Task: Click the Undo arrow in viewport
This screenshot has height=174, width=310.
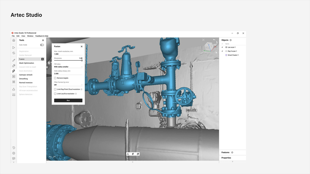Action: [x=50, y=157]
